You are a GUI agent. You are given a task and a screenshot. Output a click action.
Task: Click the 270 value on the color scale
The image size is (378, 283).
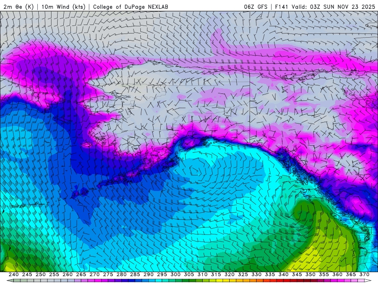click(x=94, y=275)
